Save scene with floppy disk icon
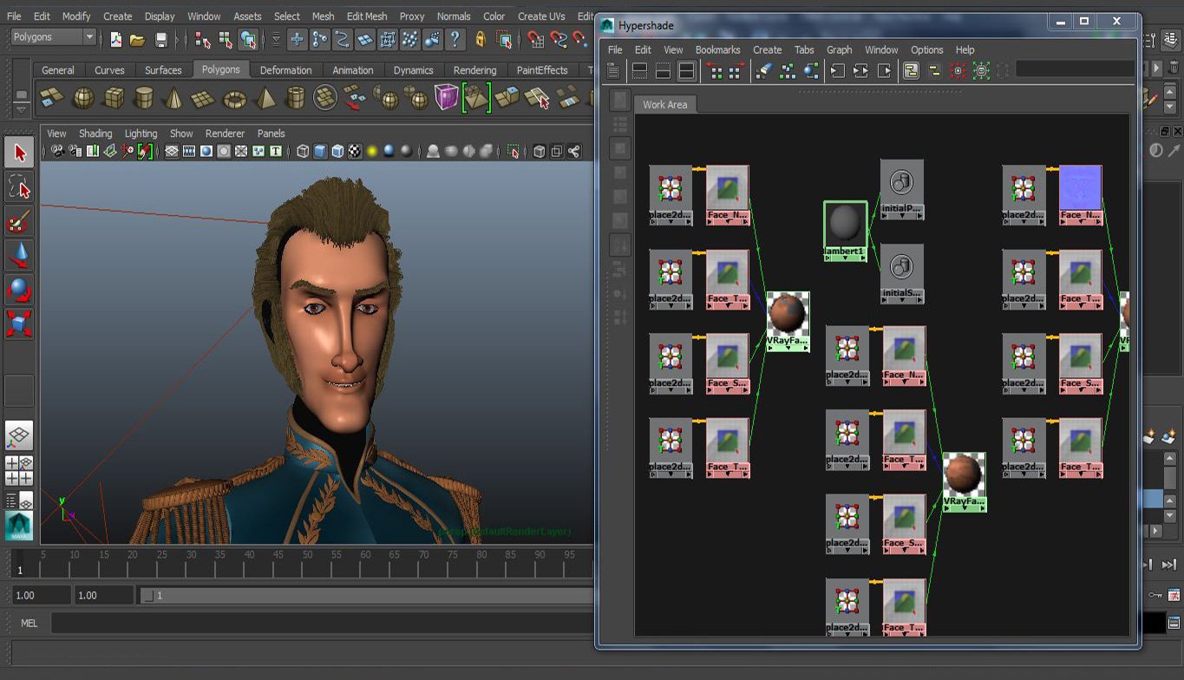1184x680 pixels. (x=160, y=39)
